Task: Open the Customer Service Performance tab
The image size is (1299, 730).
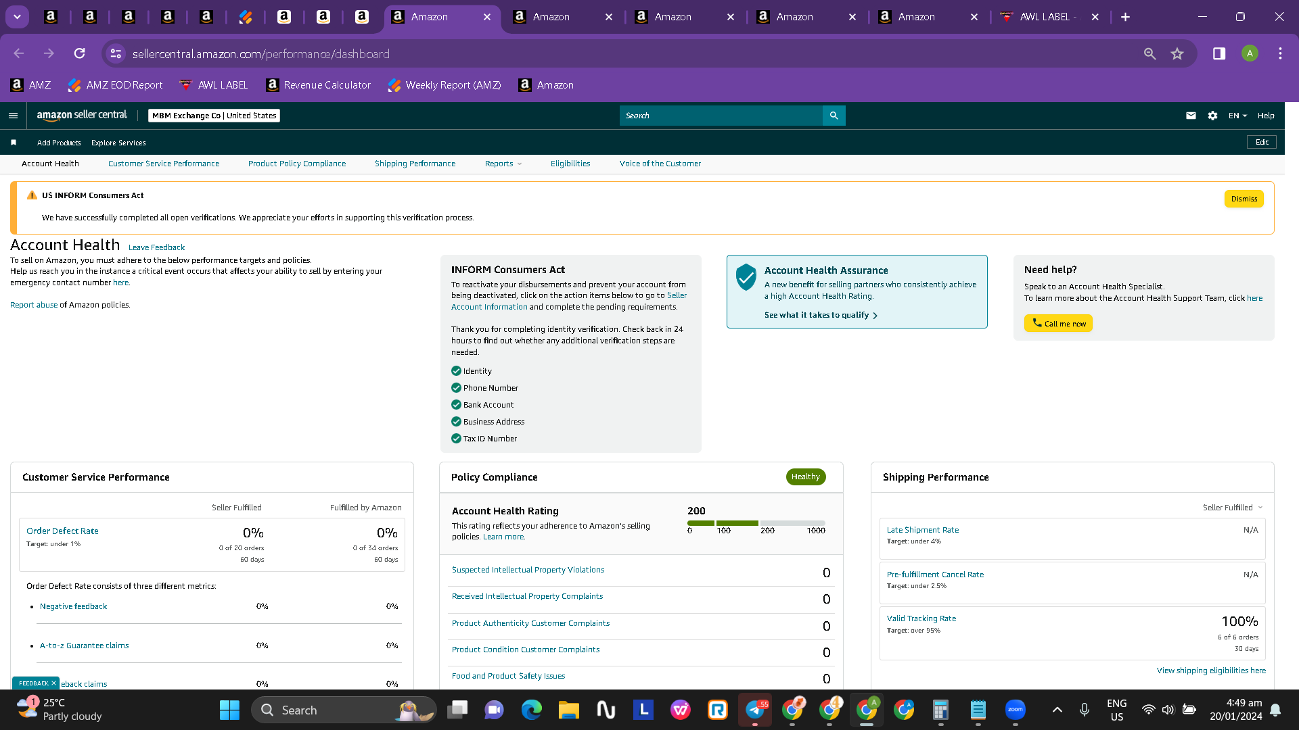Action: 164,164
